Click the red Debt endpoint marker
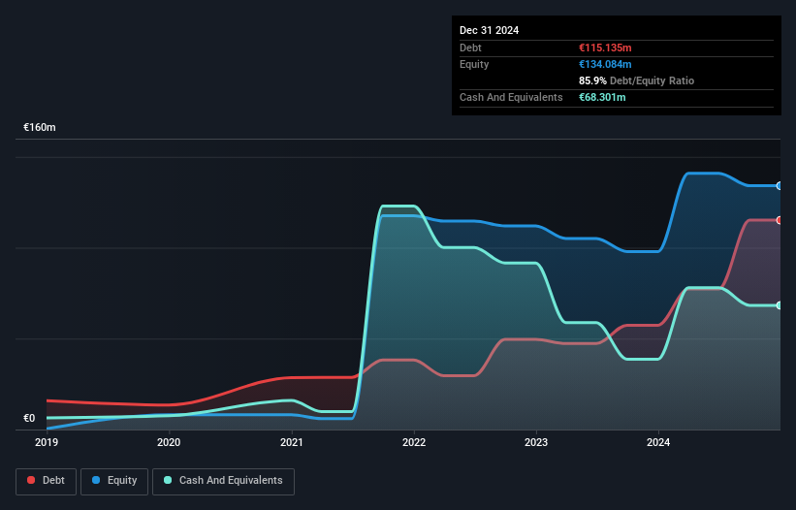 (x=780, y=220)
